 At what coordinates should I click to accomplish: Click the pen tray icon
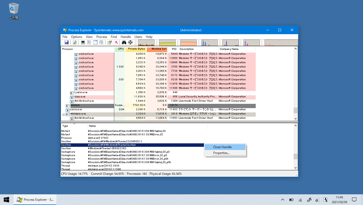click(x=309, y=200)
